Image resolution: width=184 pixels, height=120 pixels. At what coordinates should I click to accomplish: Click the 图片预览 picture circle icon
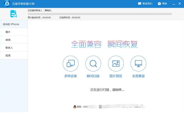point(116,63)
